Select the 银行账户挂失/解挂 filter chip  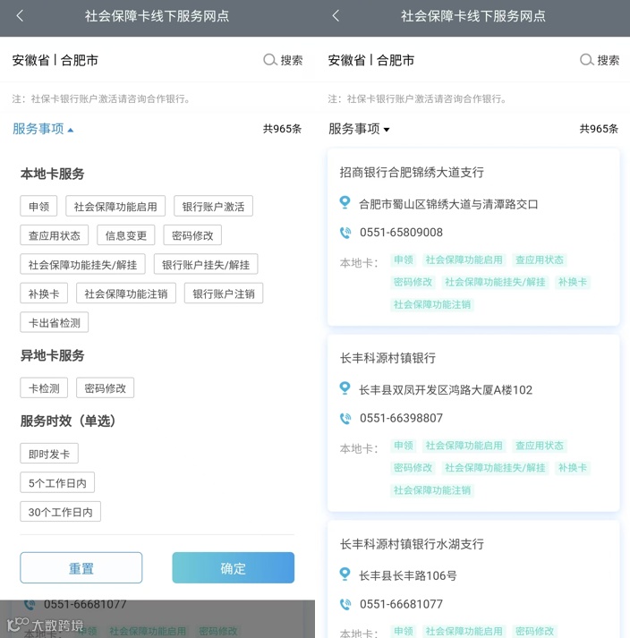coord(206,265)
